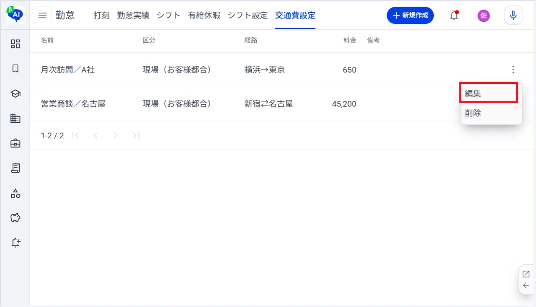Activate the microphone voice input
The width and height of the screenshot is (536, 307).
pyautogui.click(x=513, y=15)
